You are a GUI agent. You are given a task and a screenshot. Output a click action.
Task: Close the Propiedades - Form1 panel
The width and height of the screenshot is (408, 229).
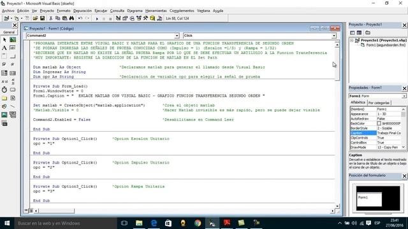(404, 88)
